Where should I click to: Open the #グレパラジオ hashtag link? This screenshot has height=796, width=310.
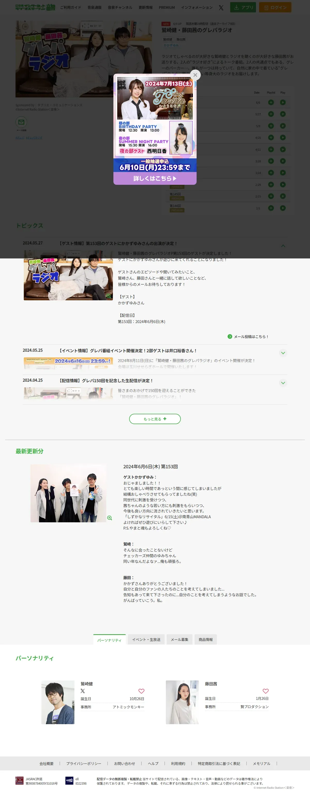tap(34, 137)
